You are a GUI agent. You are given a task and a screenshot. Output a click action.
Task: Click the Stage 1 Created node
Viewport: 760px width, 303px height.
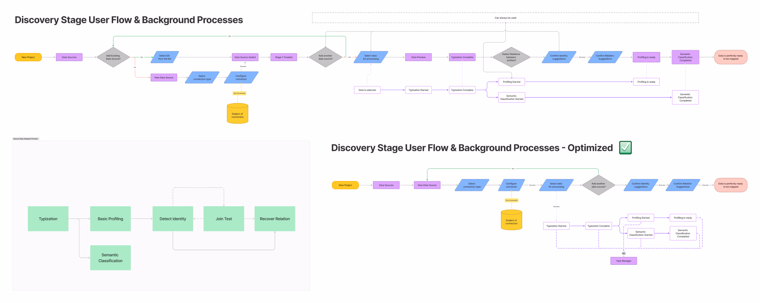(284, 57)
